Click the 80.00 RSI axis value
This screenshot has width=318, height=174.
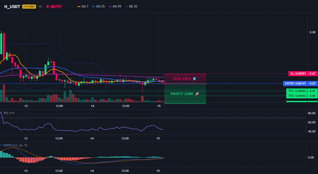coord(312,113)
